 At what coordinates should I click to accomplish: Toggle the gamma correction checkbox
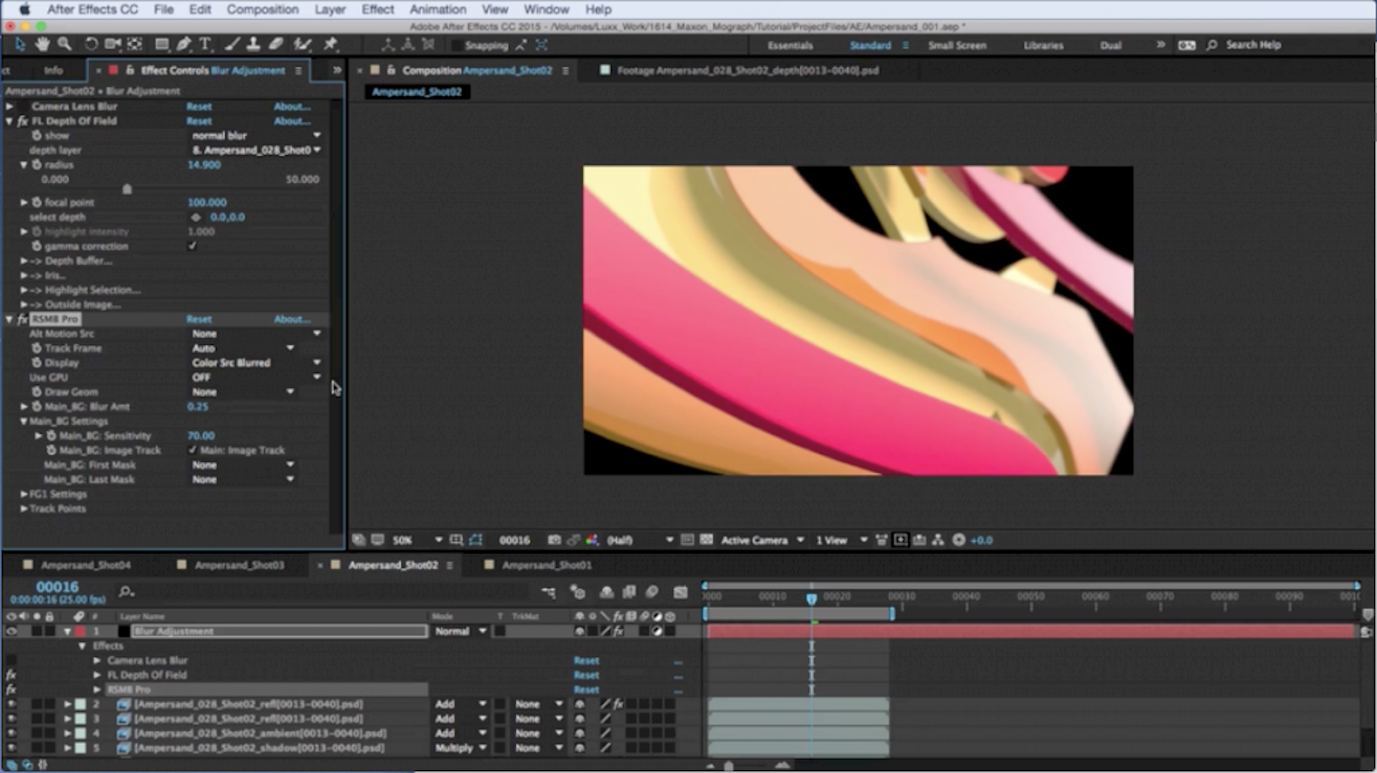coord(192,246)
